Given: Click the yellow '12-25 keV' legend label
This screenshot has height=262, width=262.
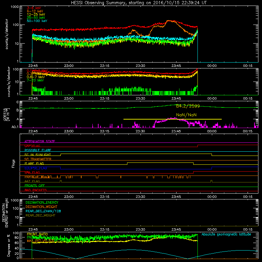Looking at the screenshot, I should click(x=36, y=14).
